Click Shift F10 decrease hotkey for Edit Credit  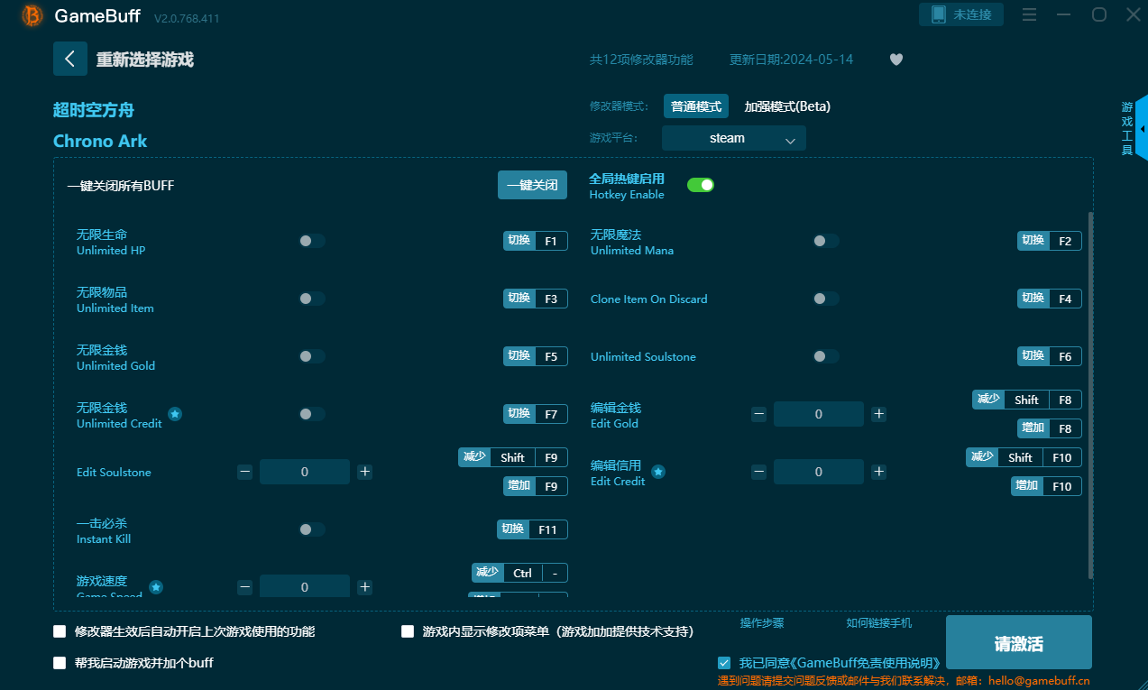1024,457
